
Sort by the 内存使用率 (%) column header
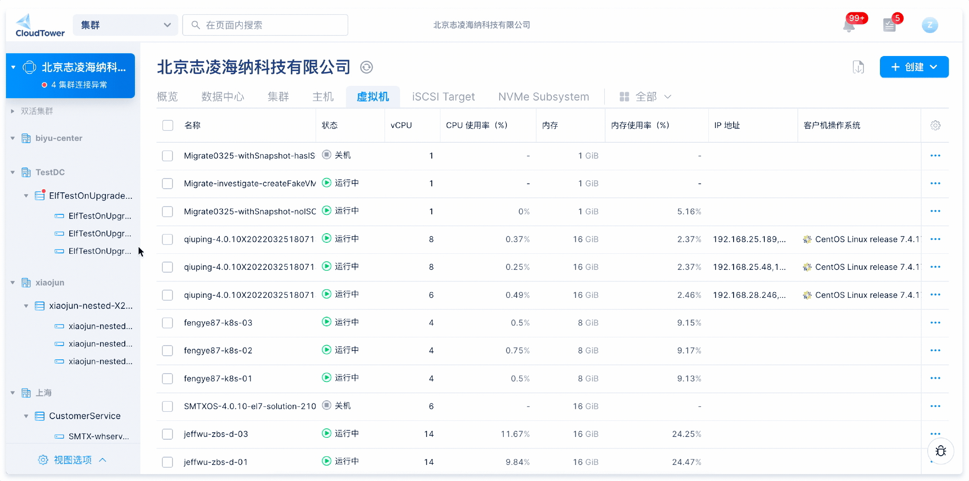coord(640,125)
